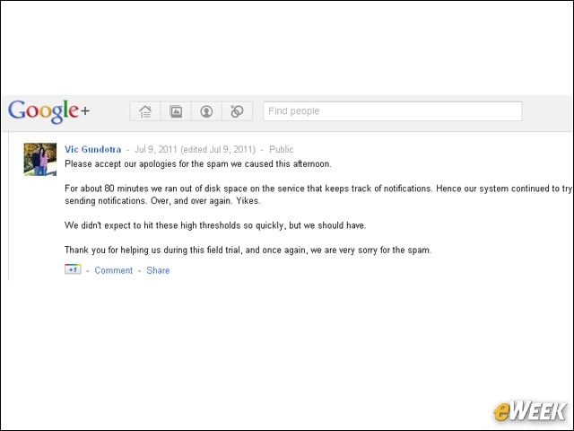Click the Google+ logo
The height and width of the screenshot is (431, 574).
click(48, 111)
